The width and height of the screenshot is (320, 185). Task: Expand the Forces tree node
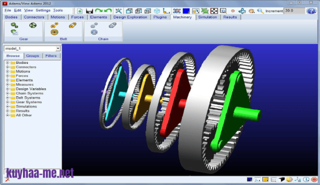[7, 76]
